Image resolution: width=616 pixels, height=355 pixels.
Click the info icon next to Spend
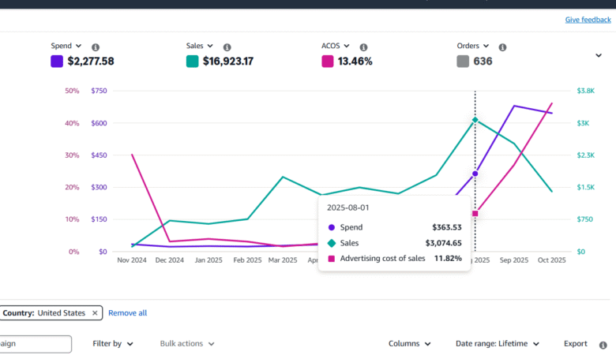click(x=96, y=47)
